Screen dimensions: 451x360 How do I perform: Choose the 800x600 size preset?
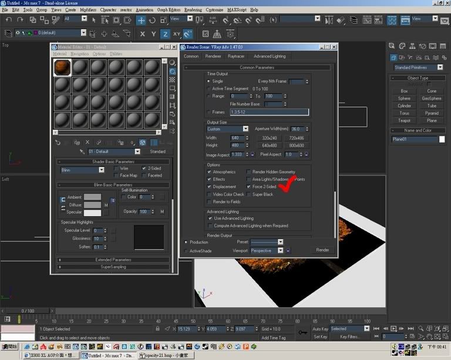297,145
